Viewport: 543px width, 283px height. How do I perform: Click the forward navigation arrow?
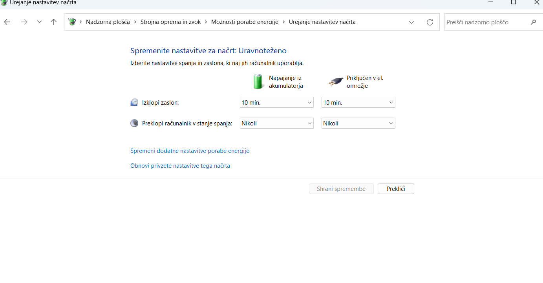click(x=24, y=22)
